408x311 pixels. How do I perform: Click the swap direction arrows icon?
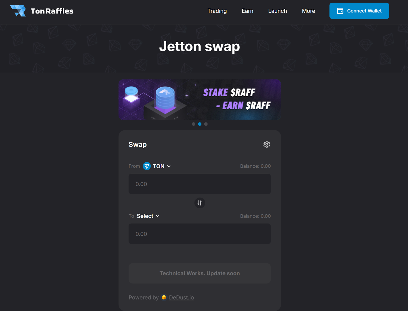(200, 203)
